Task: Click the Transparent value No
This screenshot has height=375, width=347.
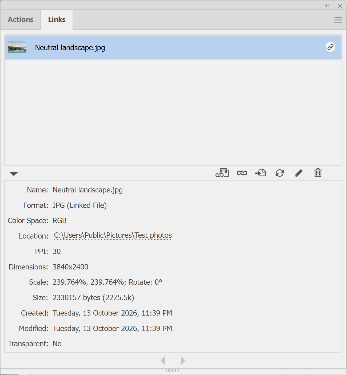Action: [57, 344]
